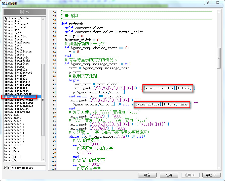Select Window_BattleStatus script
Viewport: 225px width, 181px height.
(x=19, y=103)
